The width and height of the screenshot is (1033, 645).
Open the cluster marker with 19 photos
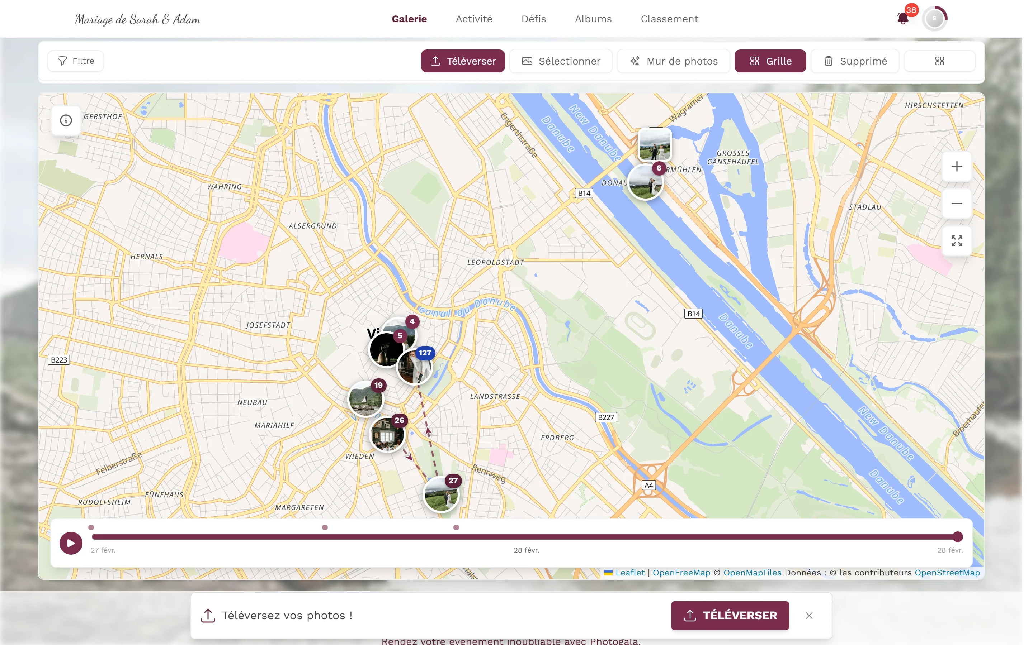366,399
